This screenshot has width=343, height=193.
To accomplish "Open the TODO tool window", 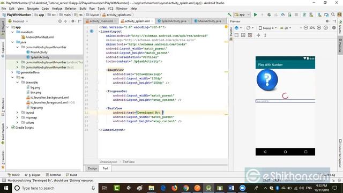I will click(13, 175).
